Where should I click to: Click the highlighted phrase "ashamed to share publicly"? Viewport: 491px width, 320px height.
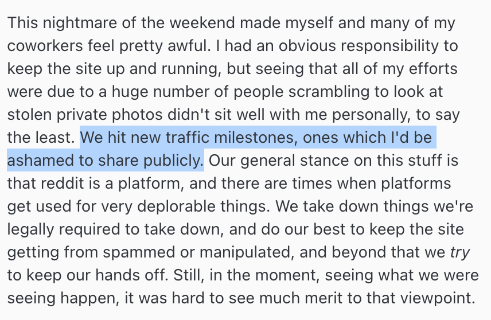point(105,159)
